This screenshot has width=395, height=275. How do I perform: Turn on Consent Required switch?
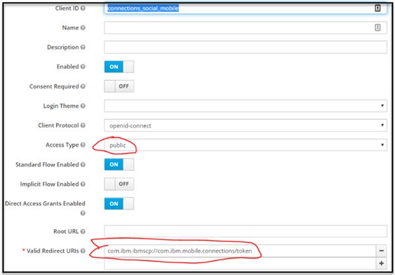click(x=119, y=86)
